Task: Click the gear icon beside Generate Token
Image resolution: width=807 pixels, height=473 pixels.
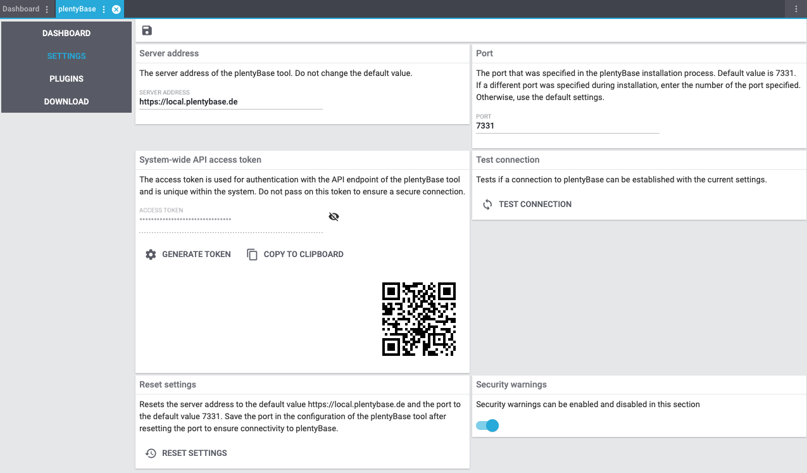Action: coord(151,255)
